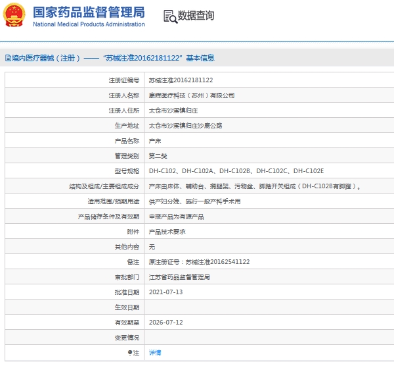The height and width of the screenshot is (366, 394).
Task: Select structure description starting 产床由床体
Action: [x=255, y=186]
